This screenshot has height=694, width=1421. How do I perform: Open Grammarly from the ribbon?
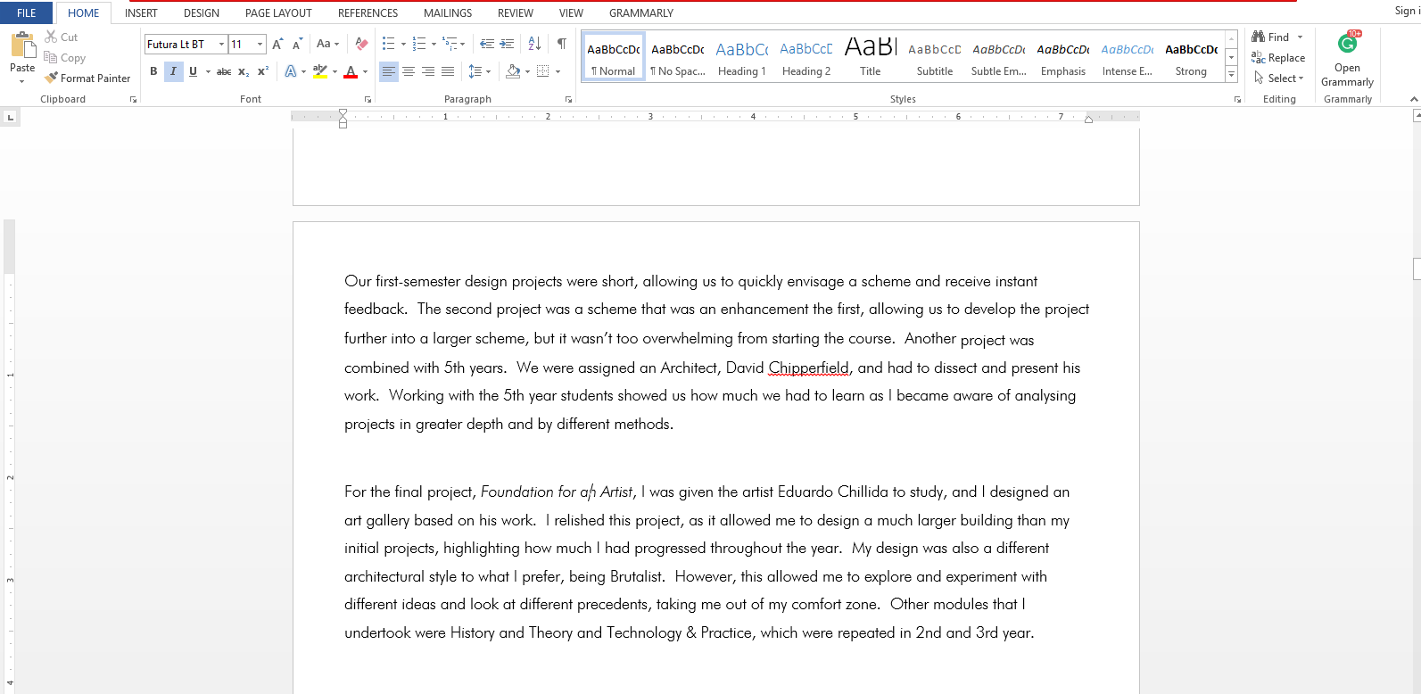[1347, 58]
